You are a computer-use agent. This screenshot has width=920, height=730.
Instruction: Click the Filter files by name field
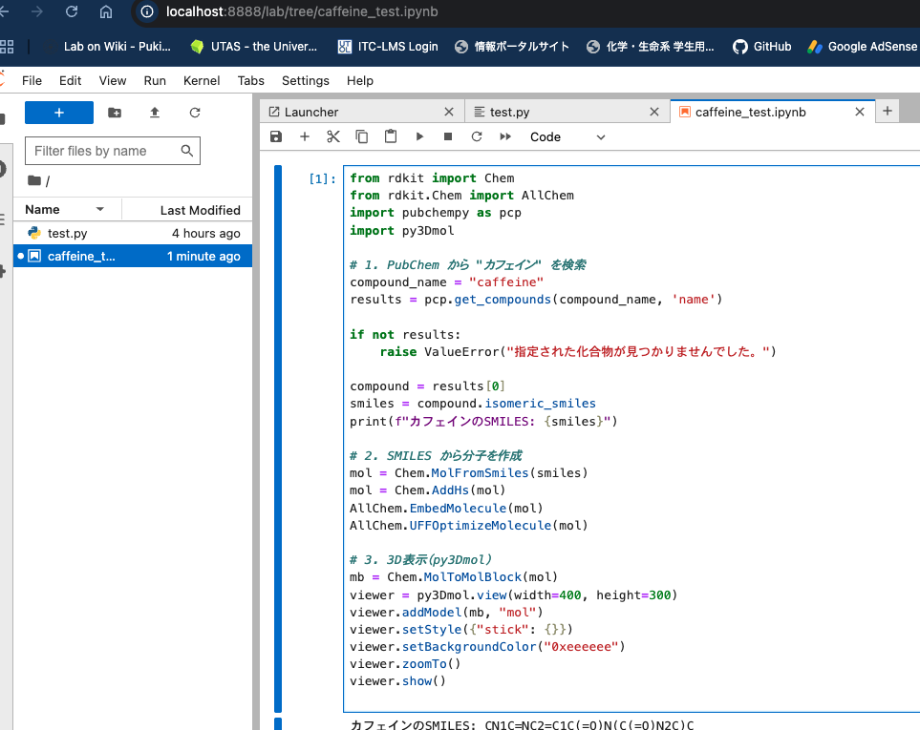pyautogui.click(x=103, y=151)
